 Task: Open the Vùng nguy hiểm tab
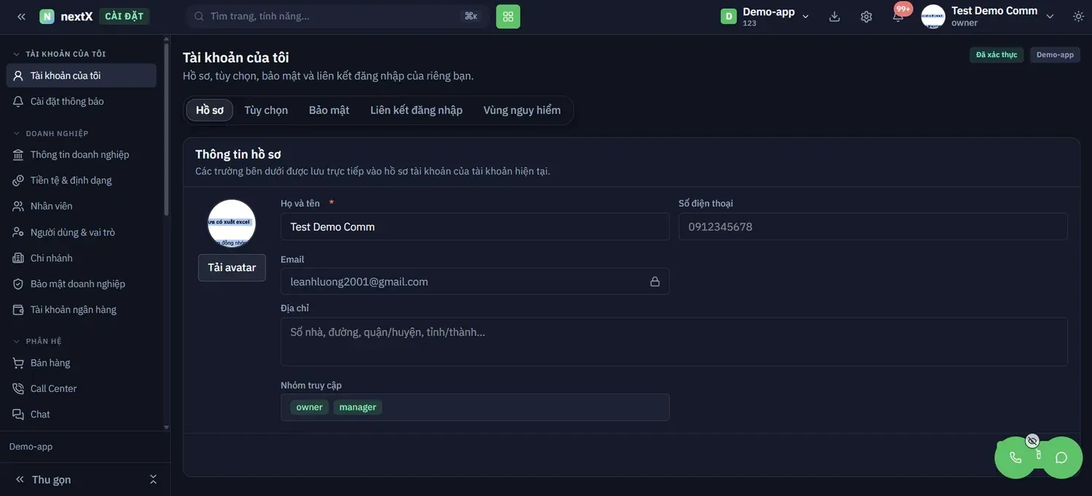(522, 110)
